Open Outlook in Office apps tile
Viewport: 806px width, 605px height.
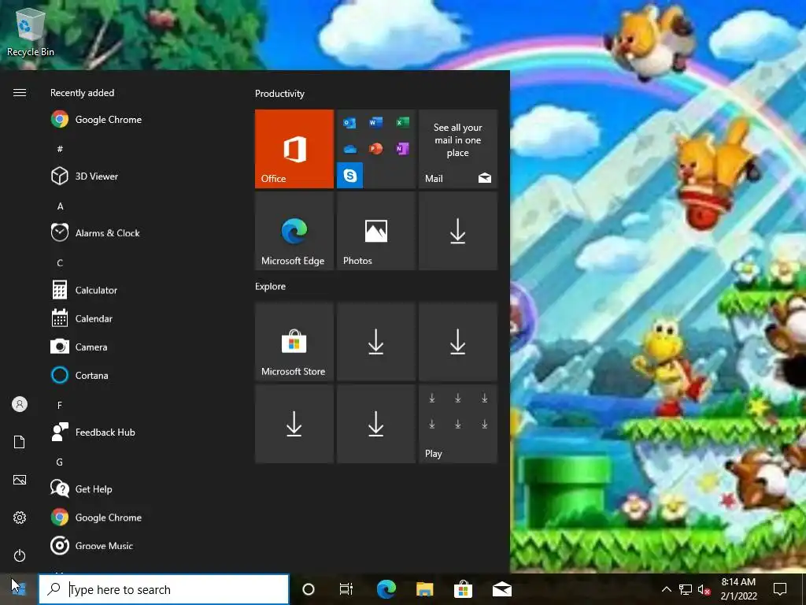click(x=349, y=122)
